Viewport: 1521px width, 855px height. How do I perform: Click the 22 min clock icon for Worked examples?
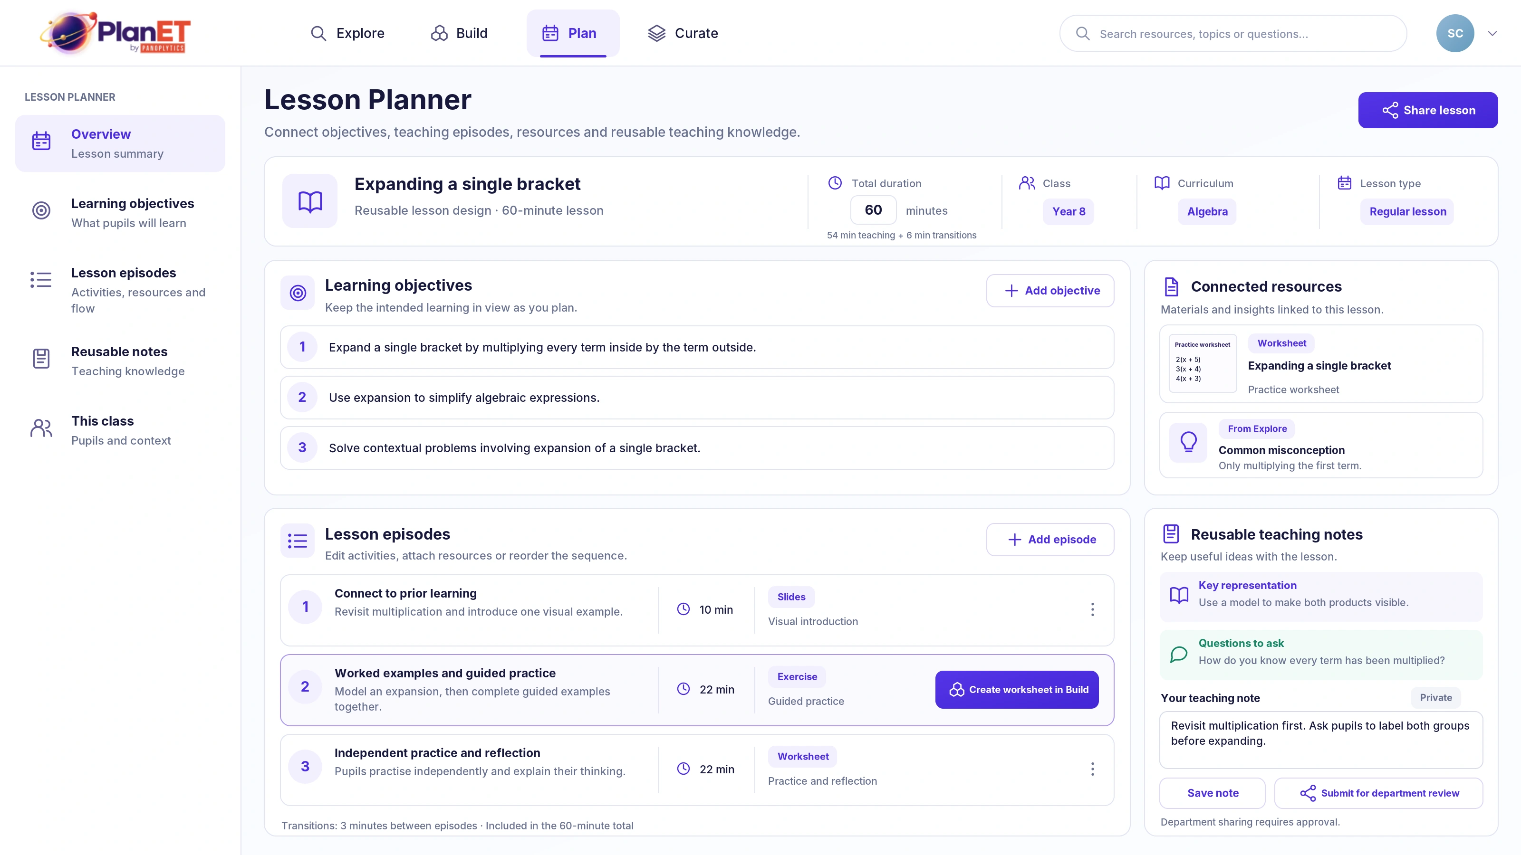pyautogui.click(x=683, y=689)
